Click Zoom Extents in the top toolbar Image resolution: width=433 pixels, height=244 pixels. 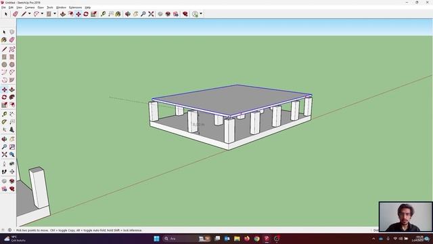tap(151, 14)
